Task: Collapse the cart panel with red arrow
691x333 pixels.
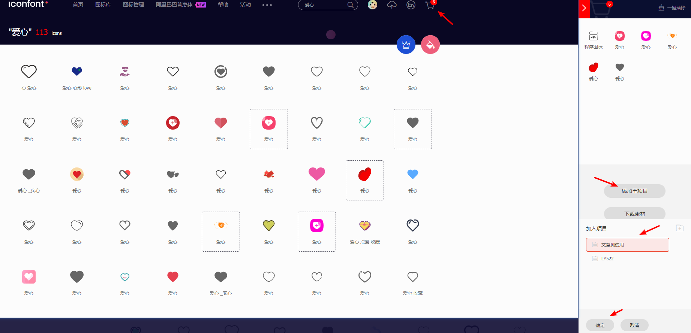Action: tap(584, 8)
